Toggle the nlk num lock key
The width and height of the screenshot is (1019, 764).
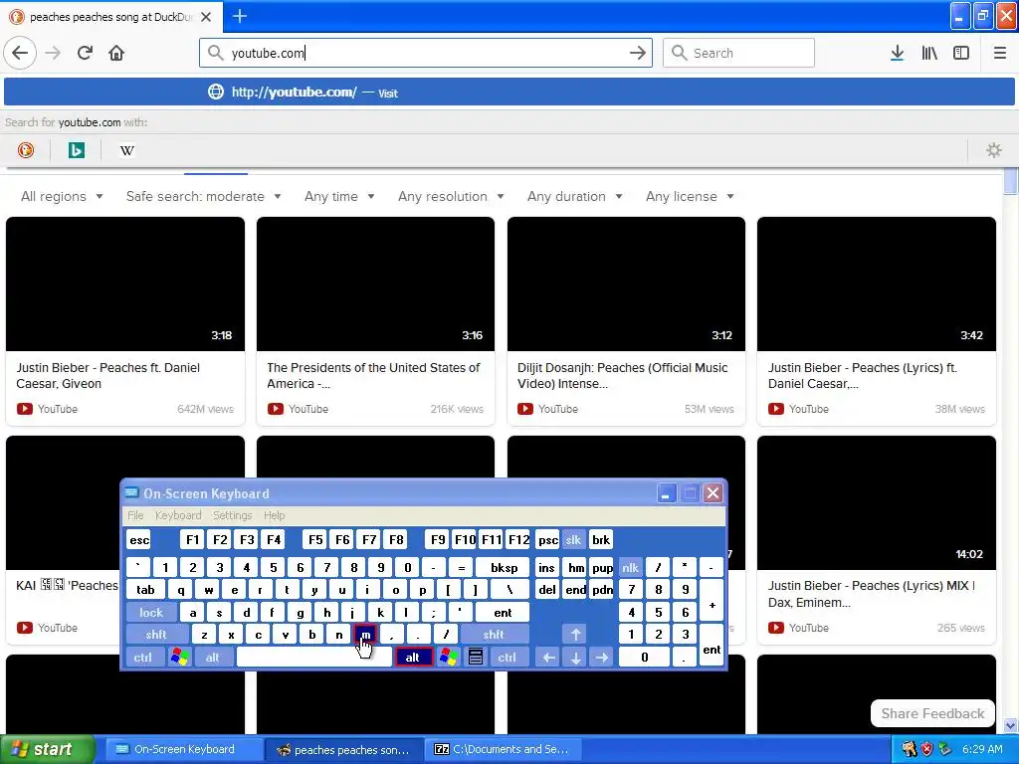630,568
